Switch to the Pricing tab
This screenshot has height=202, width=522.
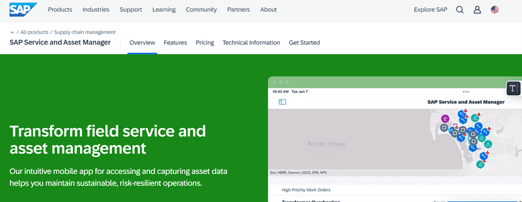click(205, 42)
